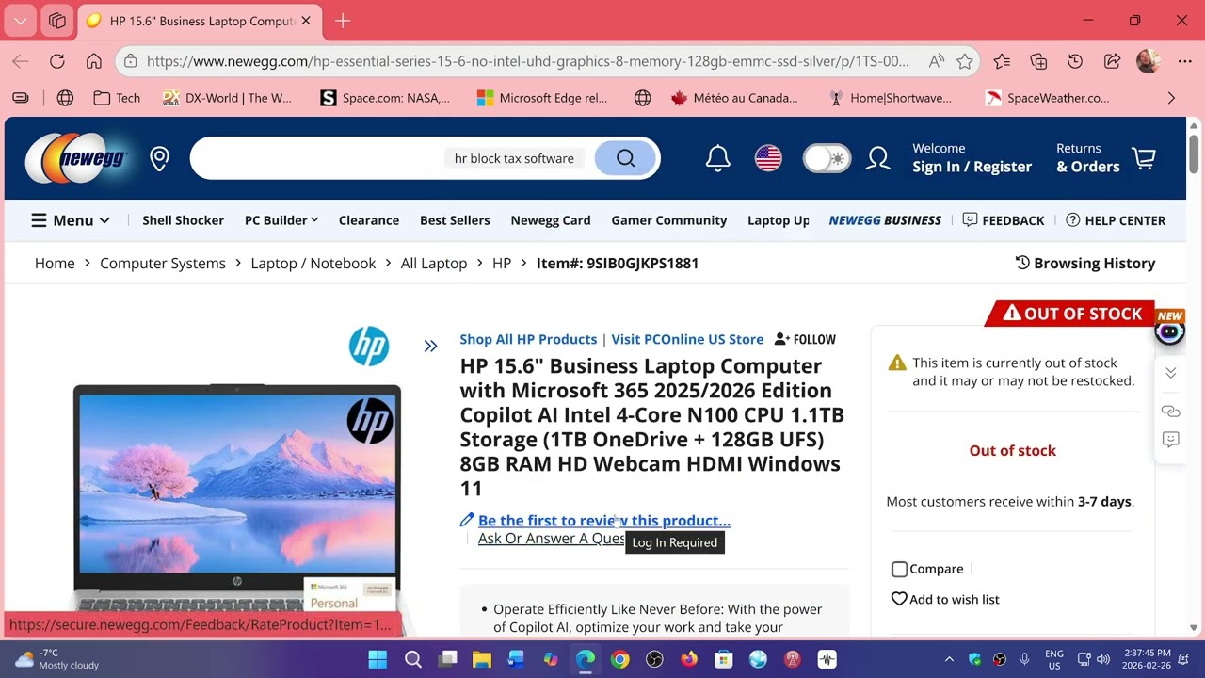Open Best Sellers nav item
Image resolution: width=1205 pixels, height=678 pixels.
455,220
